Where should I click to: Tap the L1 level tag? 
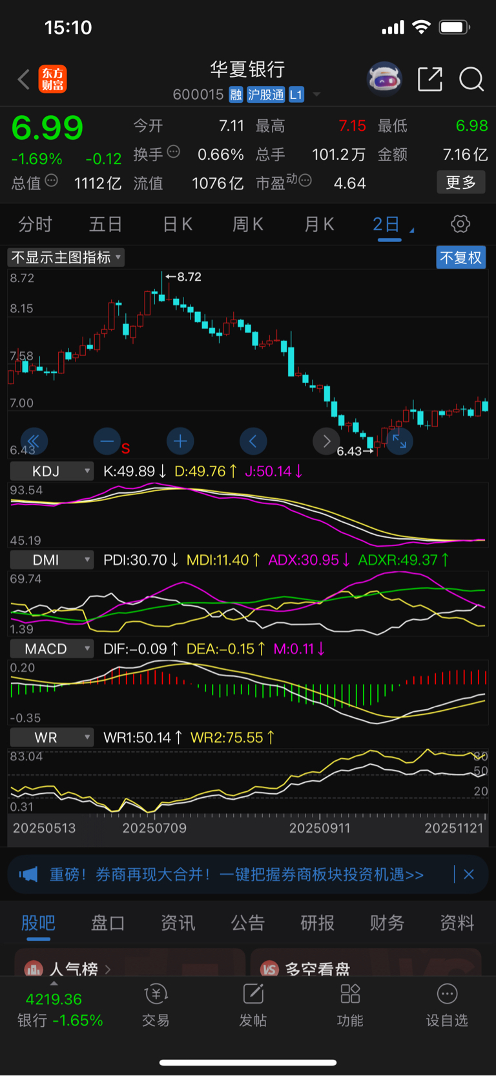[x=296, y=95]
